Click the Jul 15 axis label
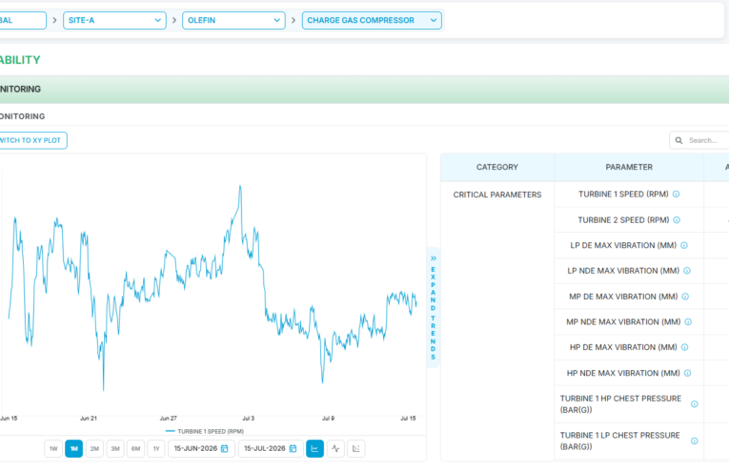The width and height of the screenshot is (729, 472). [x=408, y=418]
